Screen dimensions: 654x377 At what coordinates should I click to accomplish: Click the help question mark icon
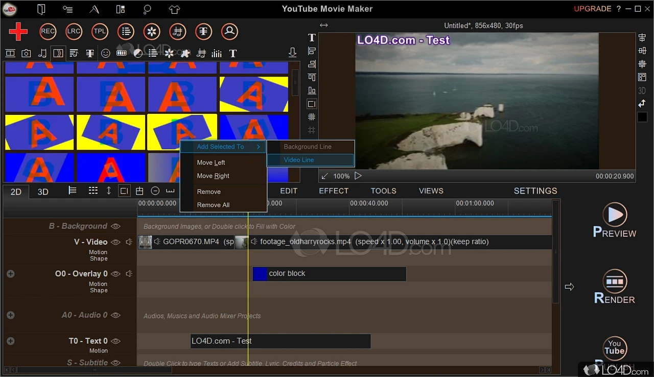point(619,9)
